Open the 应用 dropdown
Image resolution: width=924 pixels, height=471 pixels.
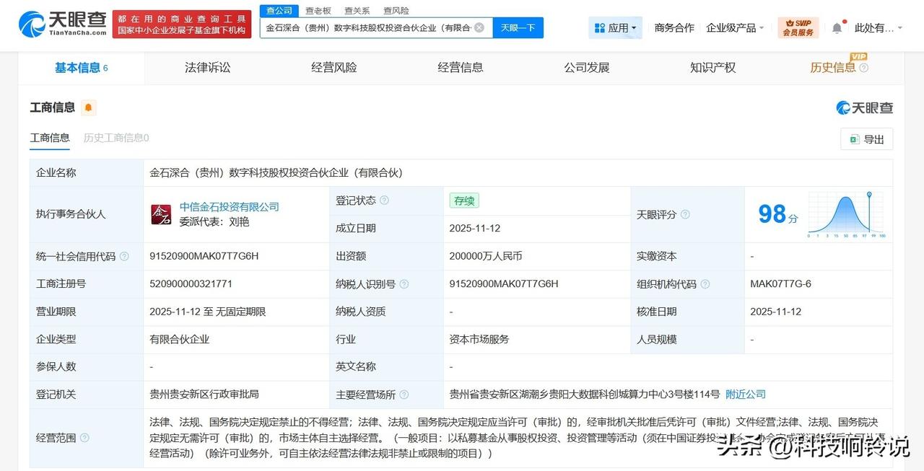click(614, 27)
